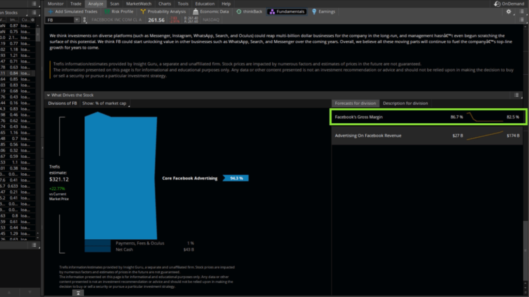The height and width of the screenshot is (297, 529).
Task: Open the Tools tab
Action: [x=183, y=4]
